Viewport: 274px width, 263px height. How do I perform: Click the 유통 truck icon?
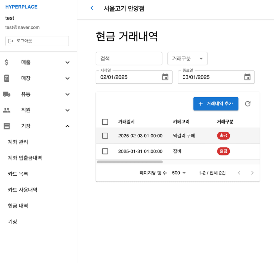pyautogui.click(x=7, y=94)
